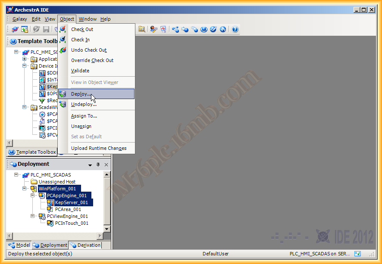Choose Upload Runtime Changes menu entry

coord(99,148)
